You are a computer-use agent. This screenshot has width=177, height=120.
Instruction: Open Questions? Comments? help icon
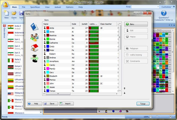coord(164,13)
